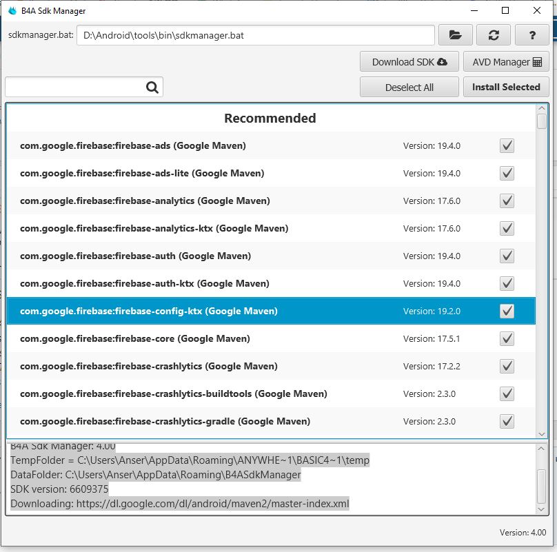Screen dimensions: 557x552
Task: Uncheck firebase-crashlytics-buildtools checkbox
Action: 507,393
